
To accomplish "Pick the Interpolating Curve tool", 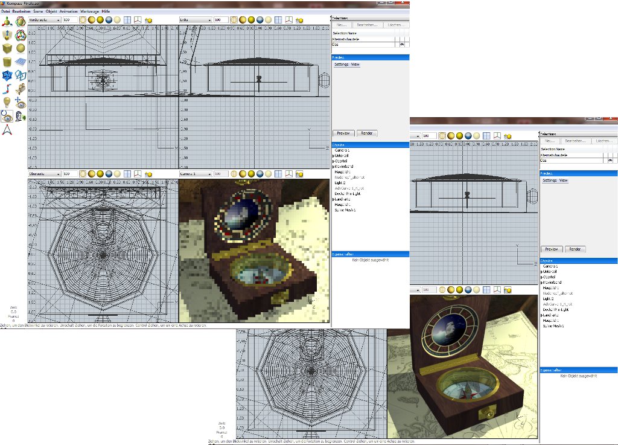I will click(7, 89).
